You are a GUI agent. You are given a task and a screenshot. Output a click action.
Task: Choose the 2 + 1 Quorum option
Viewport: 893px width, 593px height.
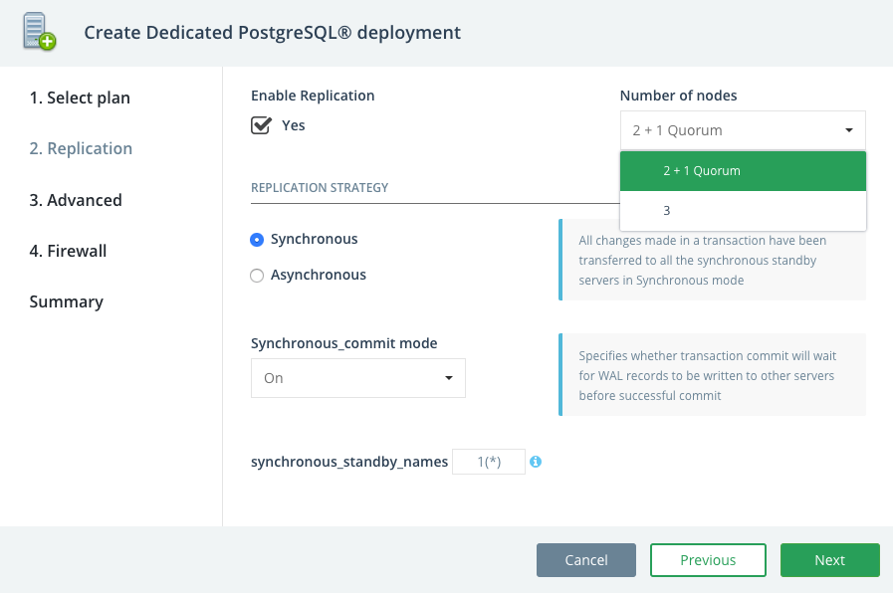point(743,171)
